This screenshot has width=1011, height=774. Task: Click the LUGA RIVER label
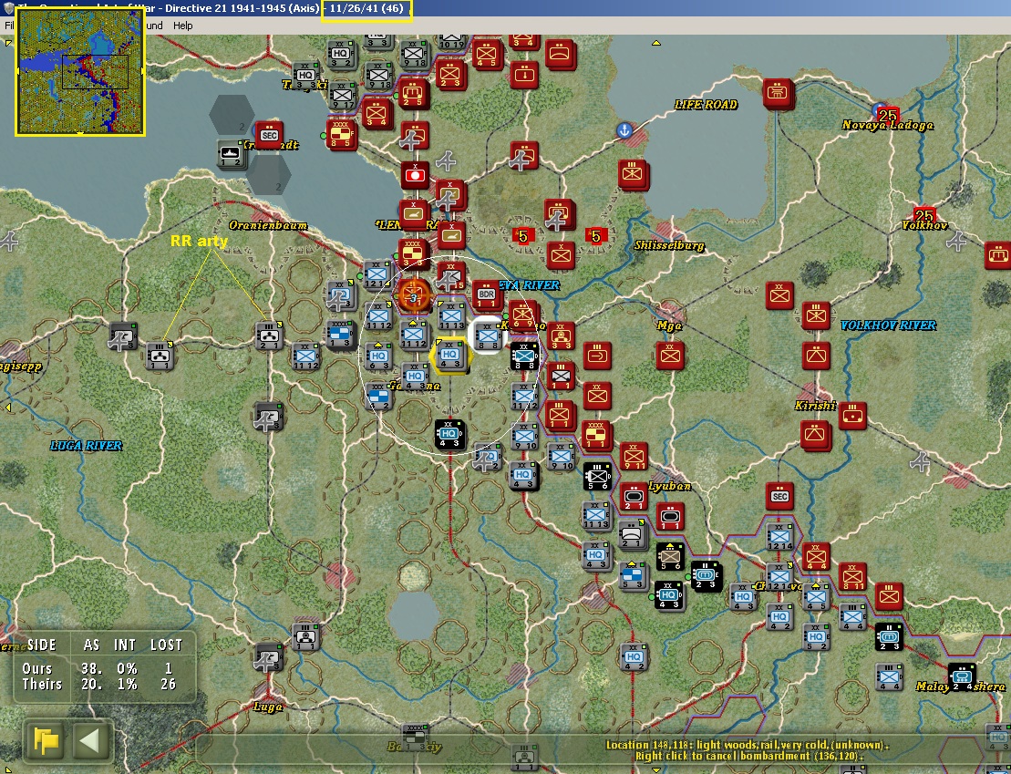click(x=86, y=446)
